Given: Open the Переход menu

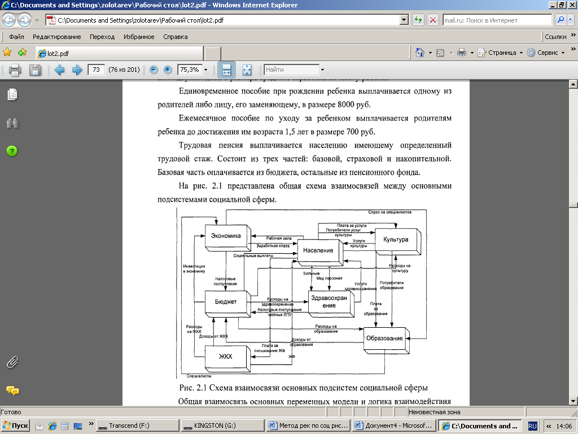Looking at the screenshot, I should [102, 37].
